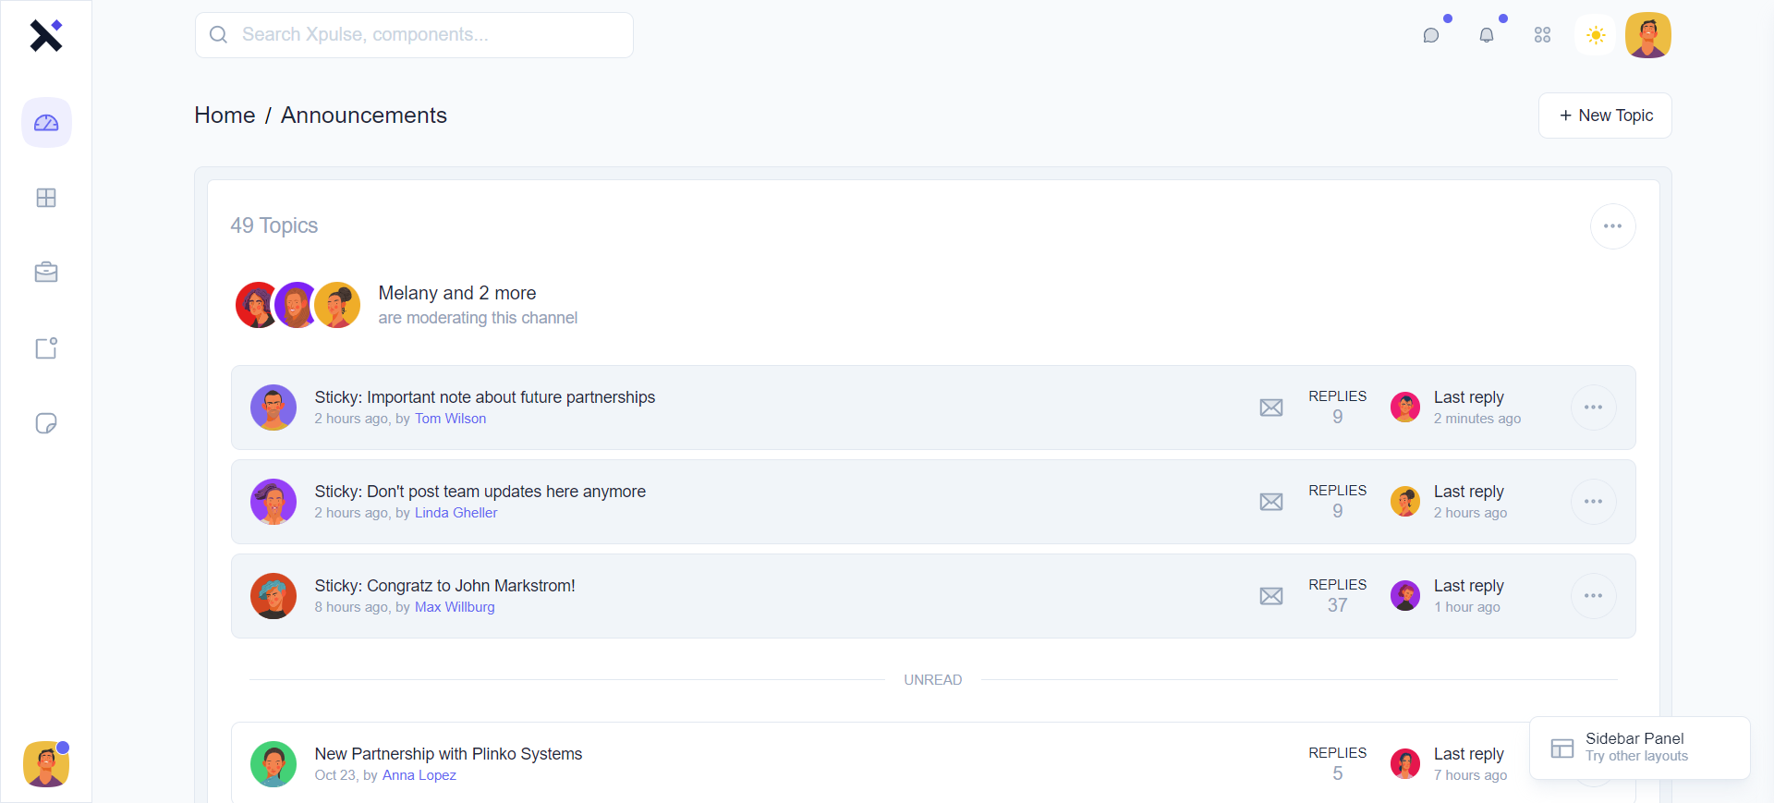Open options menu for 49 Topics panel
Viewport: 1774px width, 803px height.
coord(1612,226)
